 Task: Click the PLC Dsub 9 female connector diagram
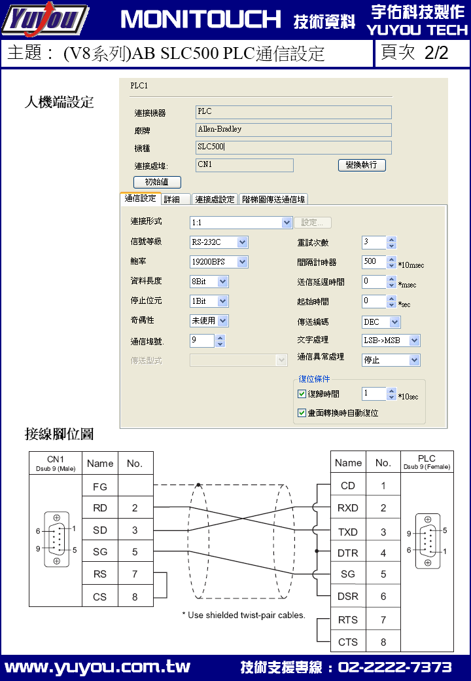pos(428,541)
